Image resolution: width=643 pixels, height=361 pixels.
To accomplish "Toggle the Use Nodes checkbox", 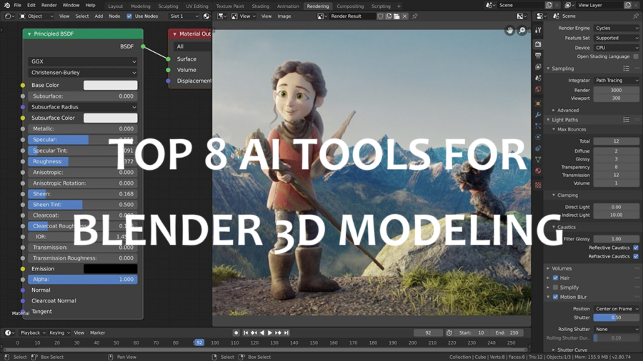I will tap(129, 16).
